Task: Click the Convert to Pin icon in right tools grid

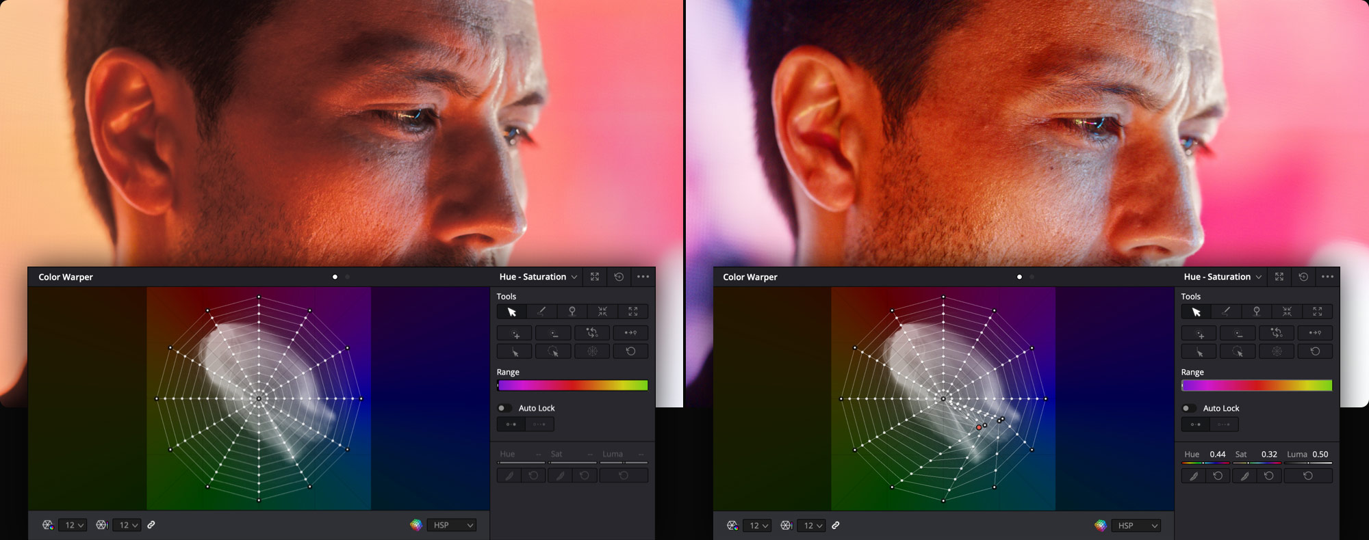Action: 1315,333
